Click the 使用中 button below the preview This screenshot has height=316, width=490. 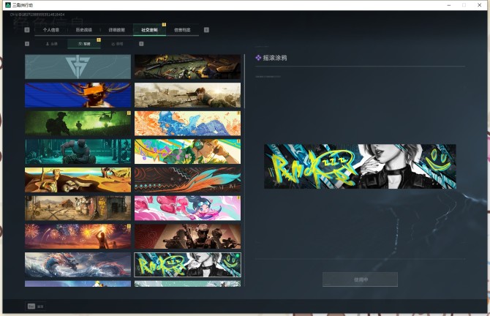click(360, 279)
